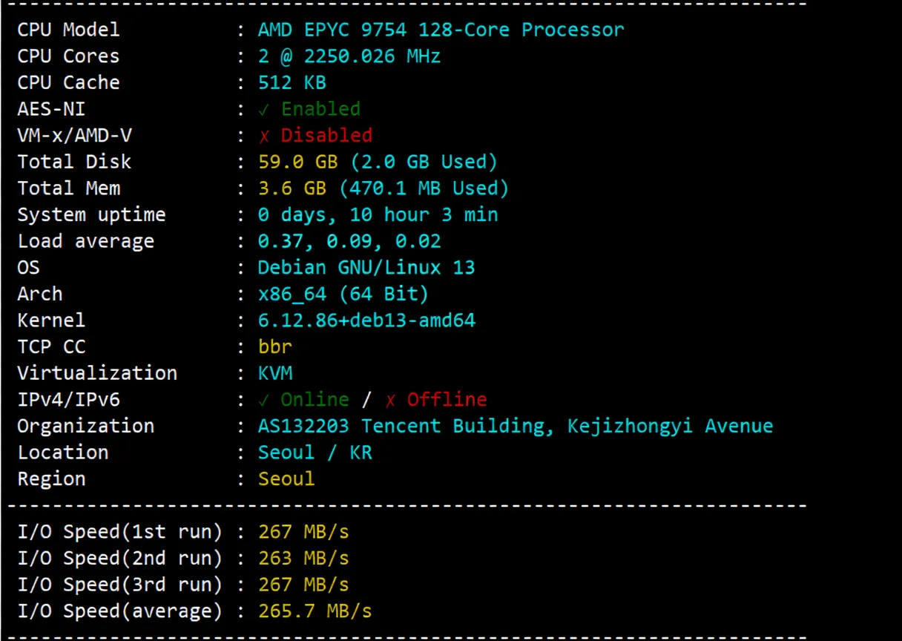
Task: Click the Organization label
Action: [x=86, y=427]
